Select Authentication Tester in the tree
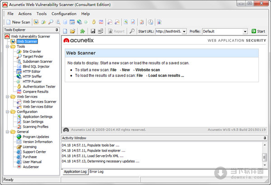This screenshot has height=185, width=271. (x=39, y=86)
